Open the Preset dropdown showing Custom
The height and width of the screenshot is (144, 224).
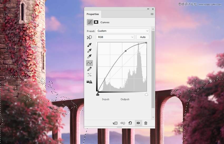122,31
